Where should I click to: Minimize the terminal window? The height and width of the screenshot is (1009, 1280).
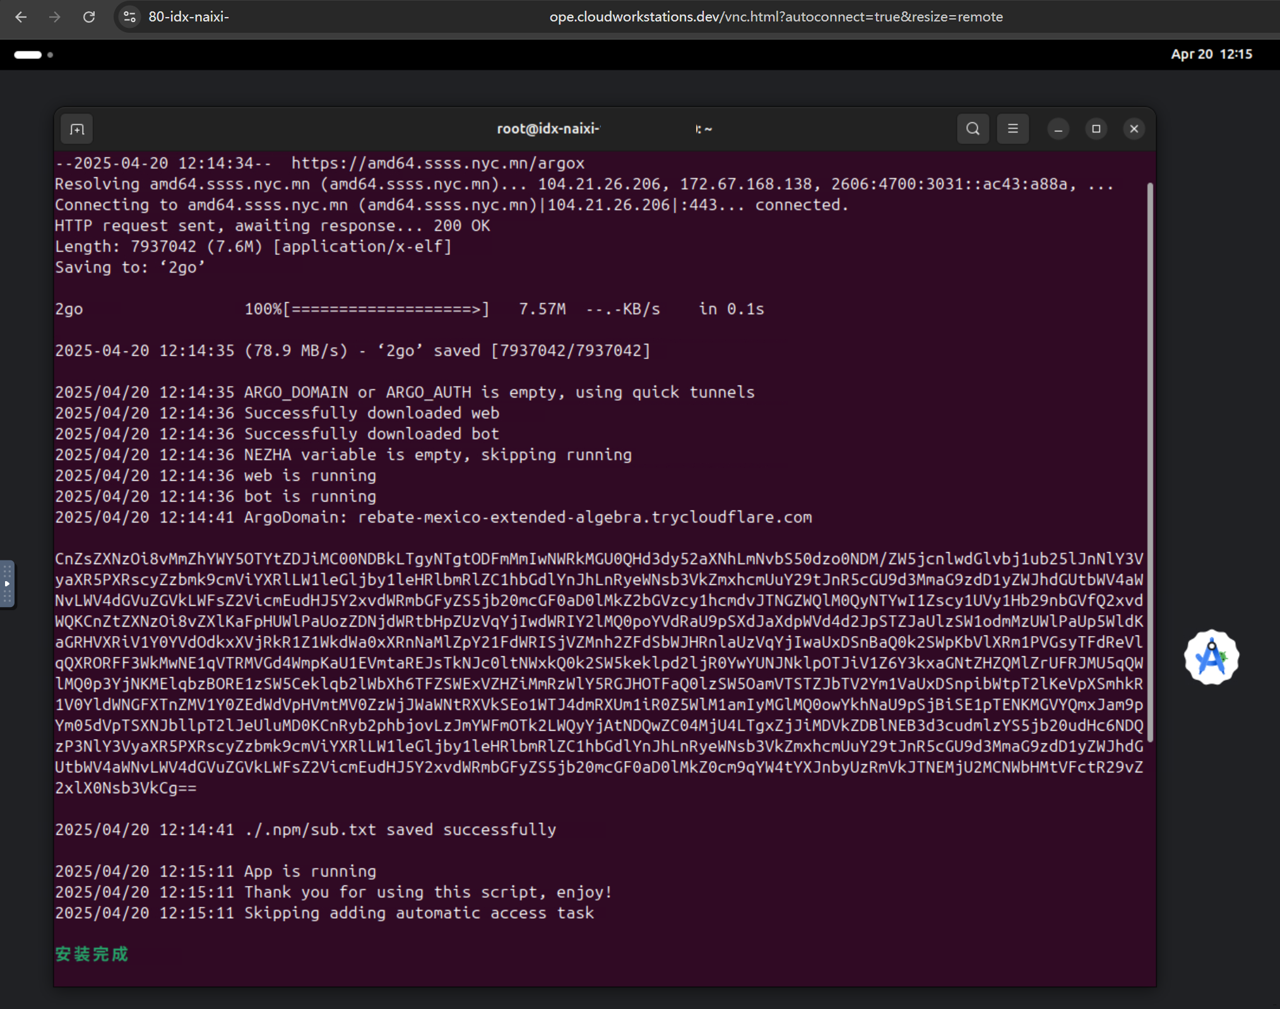[x=1058, y=129]
